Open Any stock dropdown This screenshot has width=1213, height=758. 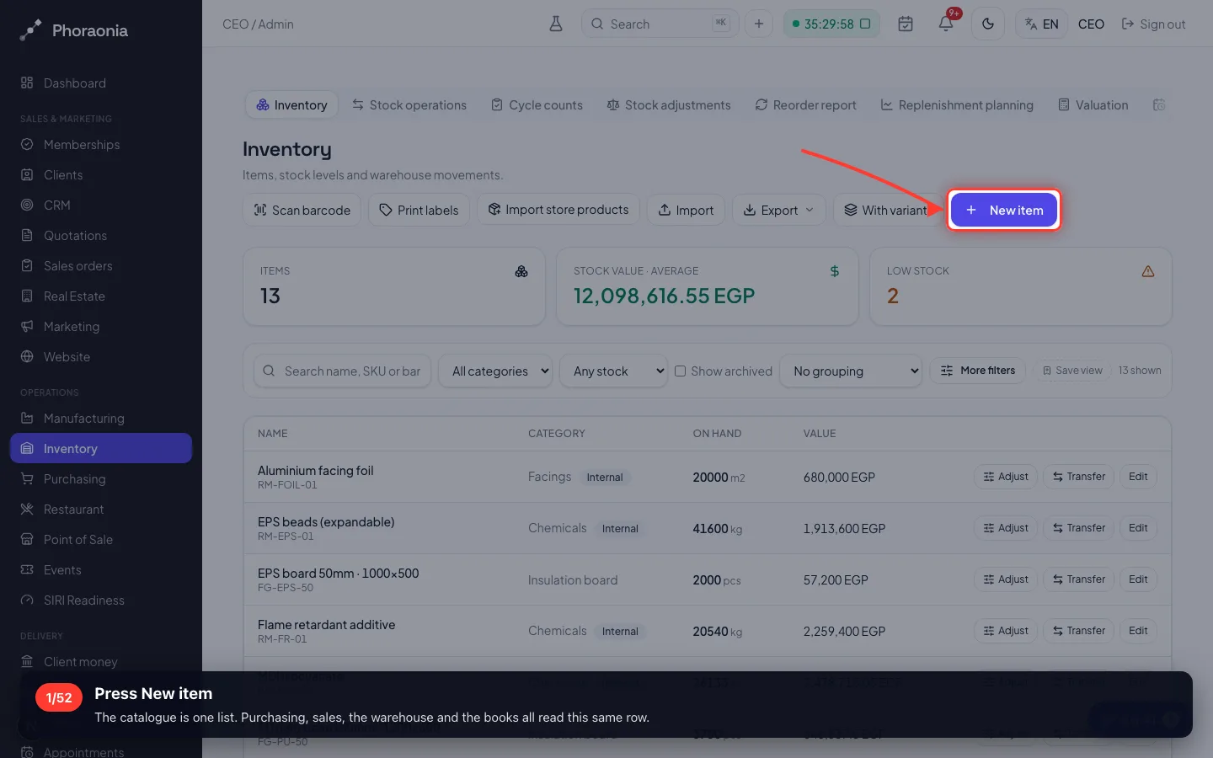613,371
